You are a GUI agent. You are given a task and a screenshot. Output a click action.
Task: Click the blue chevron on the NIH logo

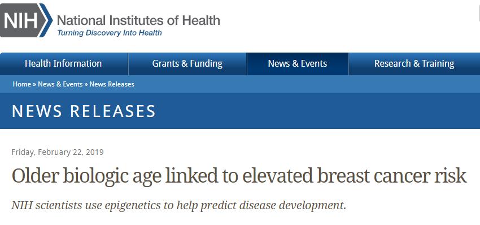[x=46, y=20]
